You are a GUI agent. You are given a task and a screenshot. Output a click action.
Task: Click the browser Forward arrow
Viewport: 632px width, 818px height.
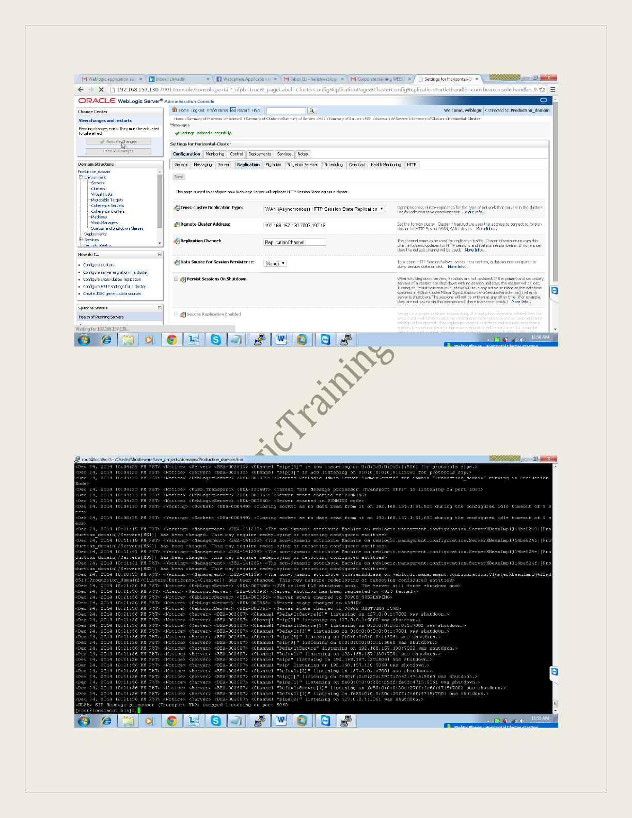click(91, 89)
